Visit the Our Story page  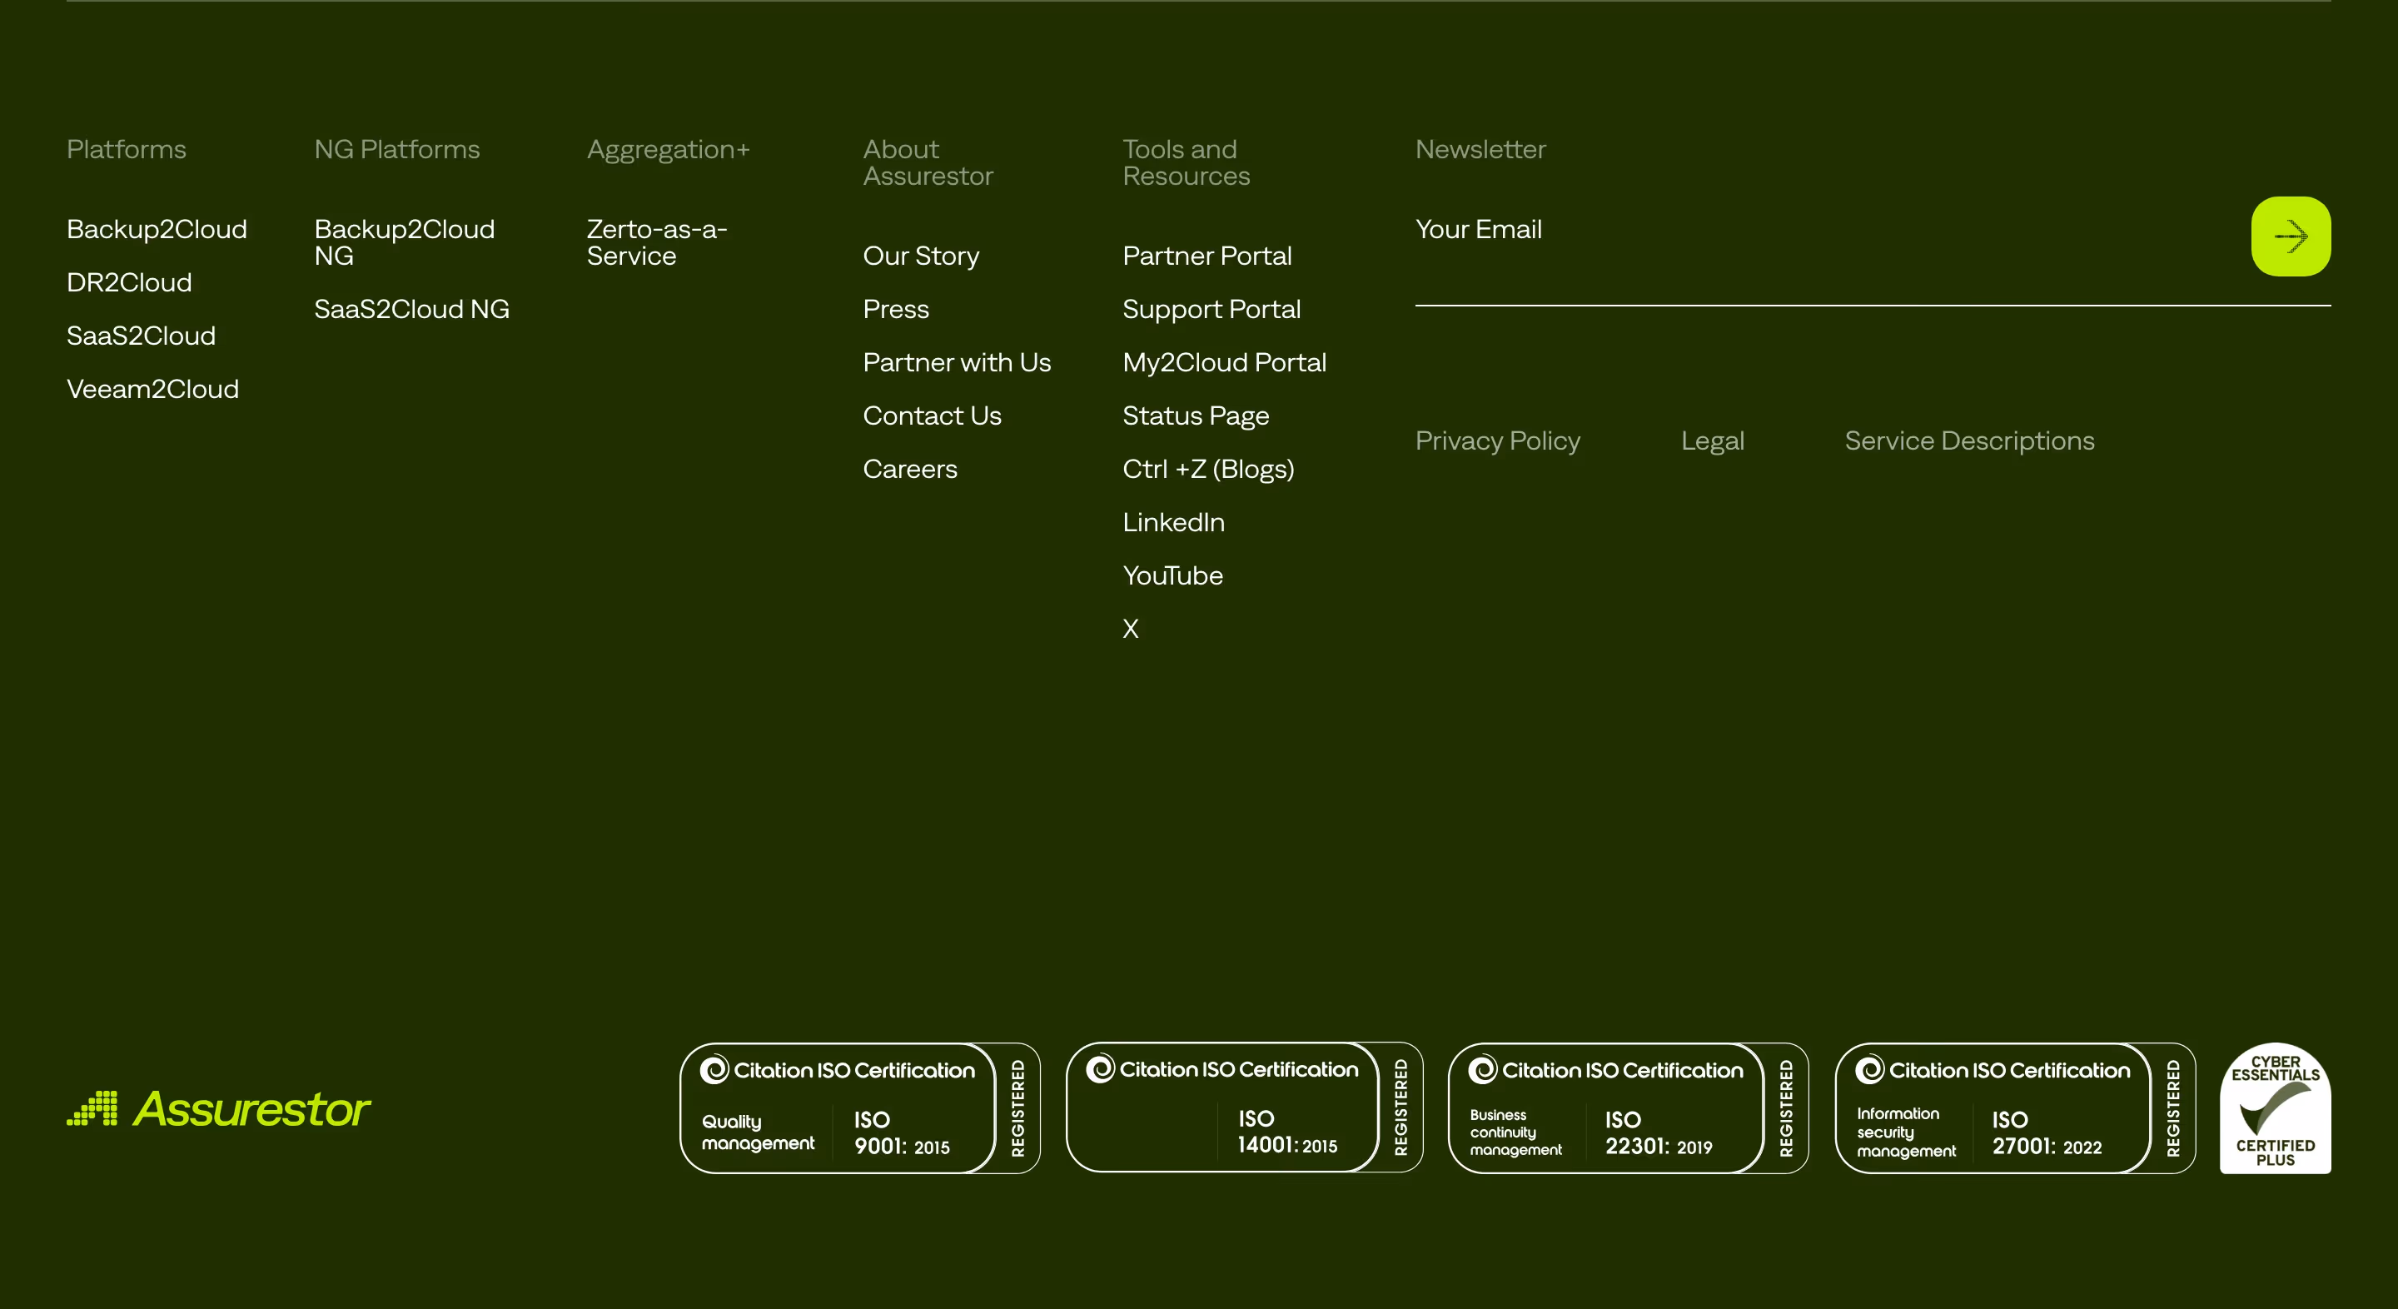(x=921, y=256)
